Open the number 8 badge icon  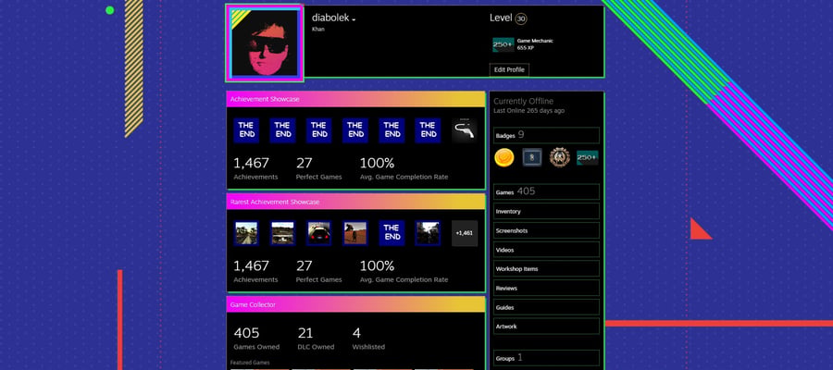[532, 157]
